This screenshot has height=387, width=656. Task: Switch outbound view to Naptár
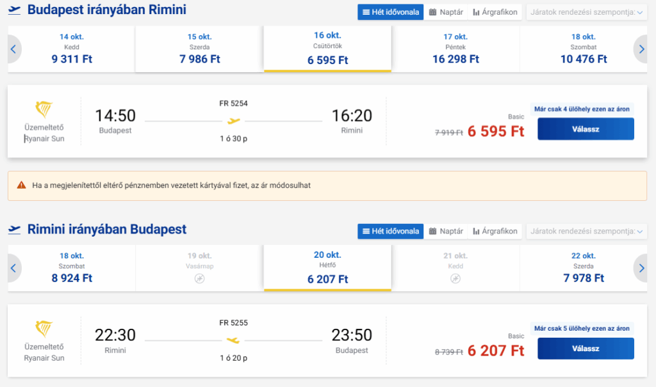click(446, 12)
